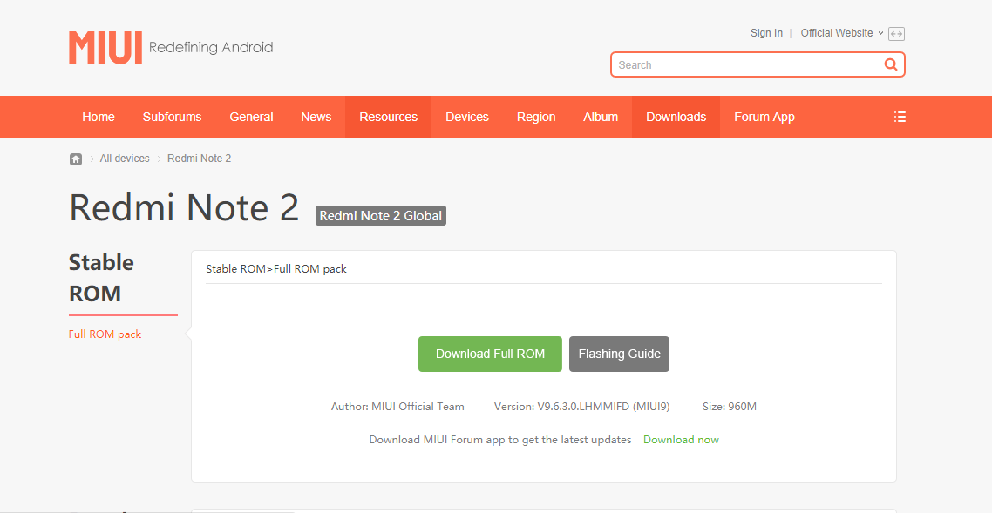The image size is (992, 513).
Task: Type in the Search field
Action: pyautogui.click(x=745, y=64)
